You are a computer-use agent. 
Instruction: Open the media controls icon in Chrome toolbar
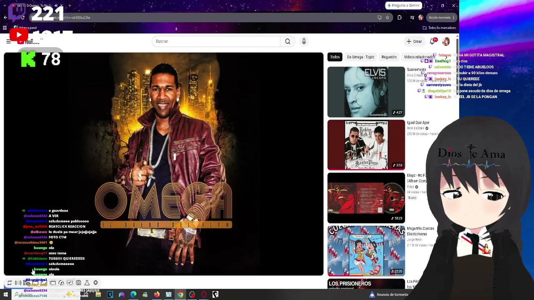point(412,17)
